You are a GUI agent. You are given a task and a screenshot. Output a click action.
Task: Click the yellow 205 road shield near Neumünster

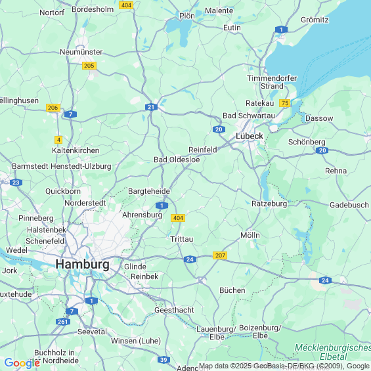pos(89,66)
